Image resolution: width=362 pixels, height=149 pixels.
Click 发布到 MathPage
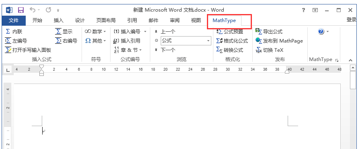tap(279, 41)
